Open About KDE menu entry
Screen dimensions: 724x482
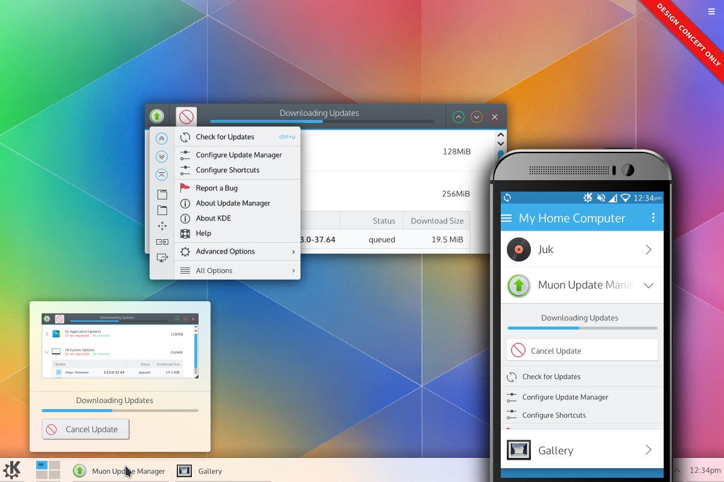[237, 218]
